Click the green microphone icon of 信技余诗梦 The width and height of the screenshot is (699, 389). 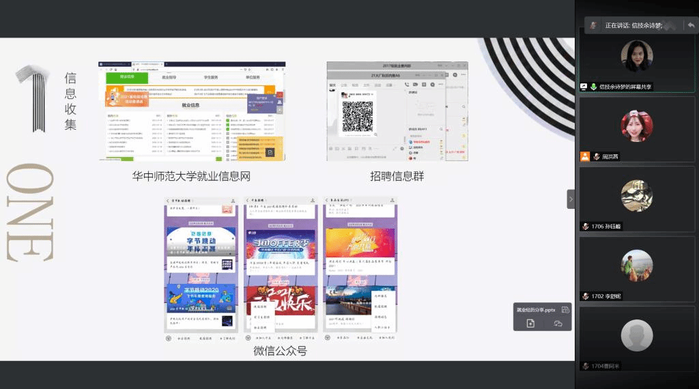click(x=594, y=87)
